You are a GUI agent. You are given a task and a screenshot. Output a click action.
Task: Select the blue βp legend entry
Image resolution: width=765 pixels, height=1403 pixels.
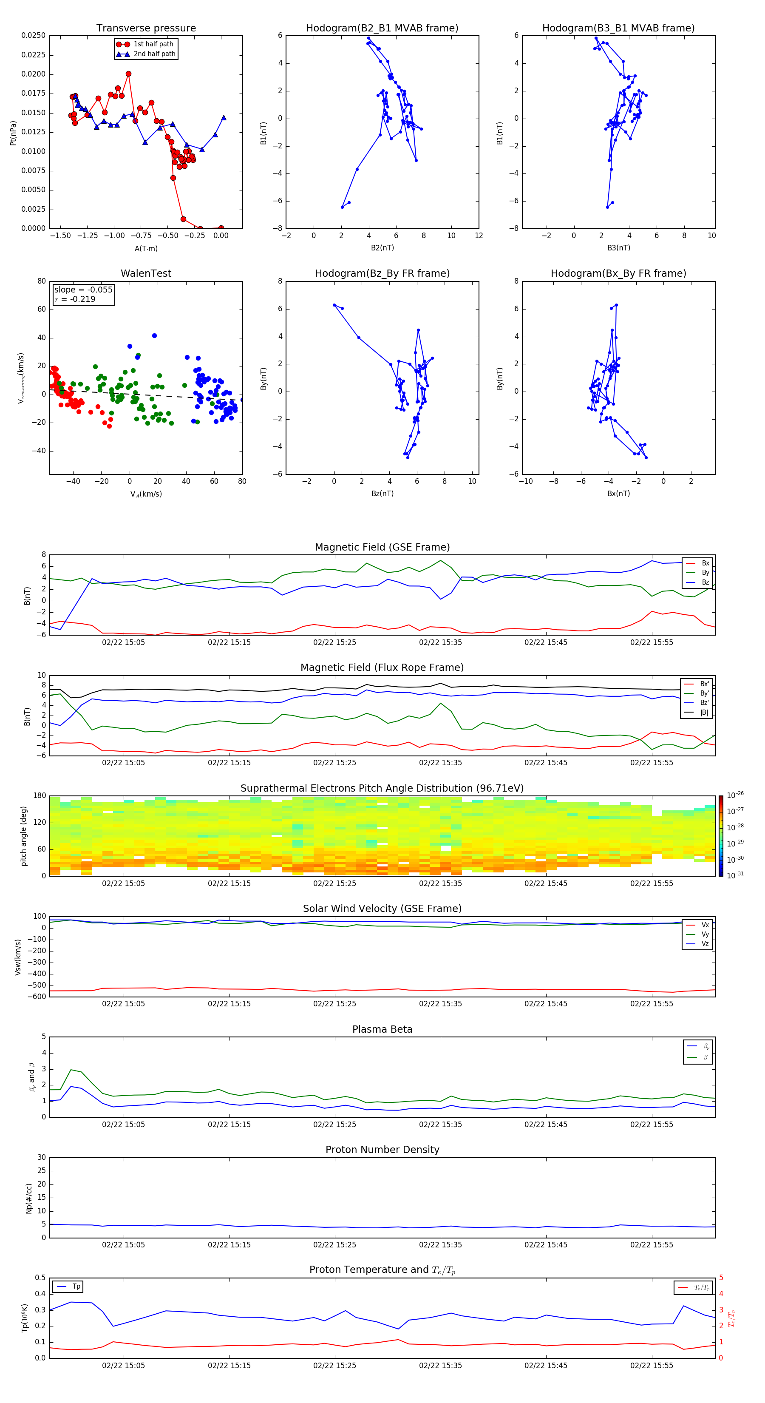tap(698, 1046)
